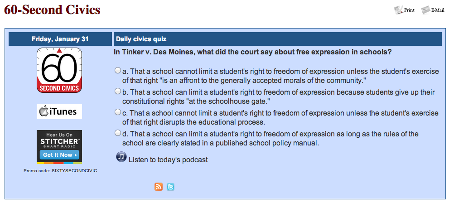Click the Get It Now button
The width and height of the screenshot is (454, 203).
point(59,155)
